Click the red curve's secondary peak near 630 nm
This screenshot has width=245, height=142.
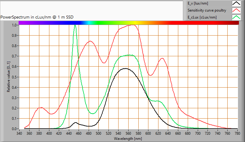162,58
